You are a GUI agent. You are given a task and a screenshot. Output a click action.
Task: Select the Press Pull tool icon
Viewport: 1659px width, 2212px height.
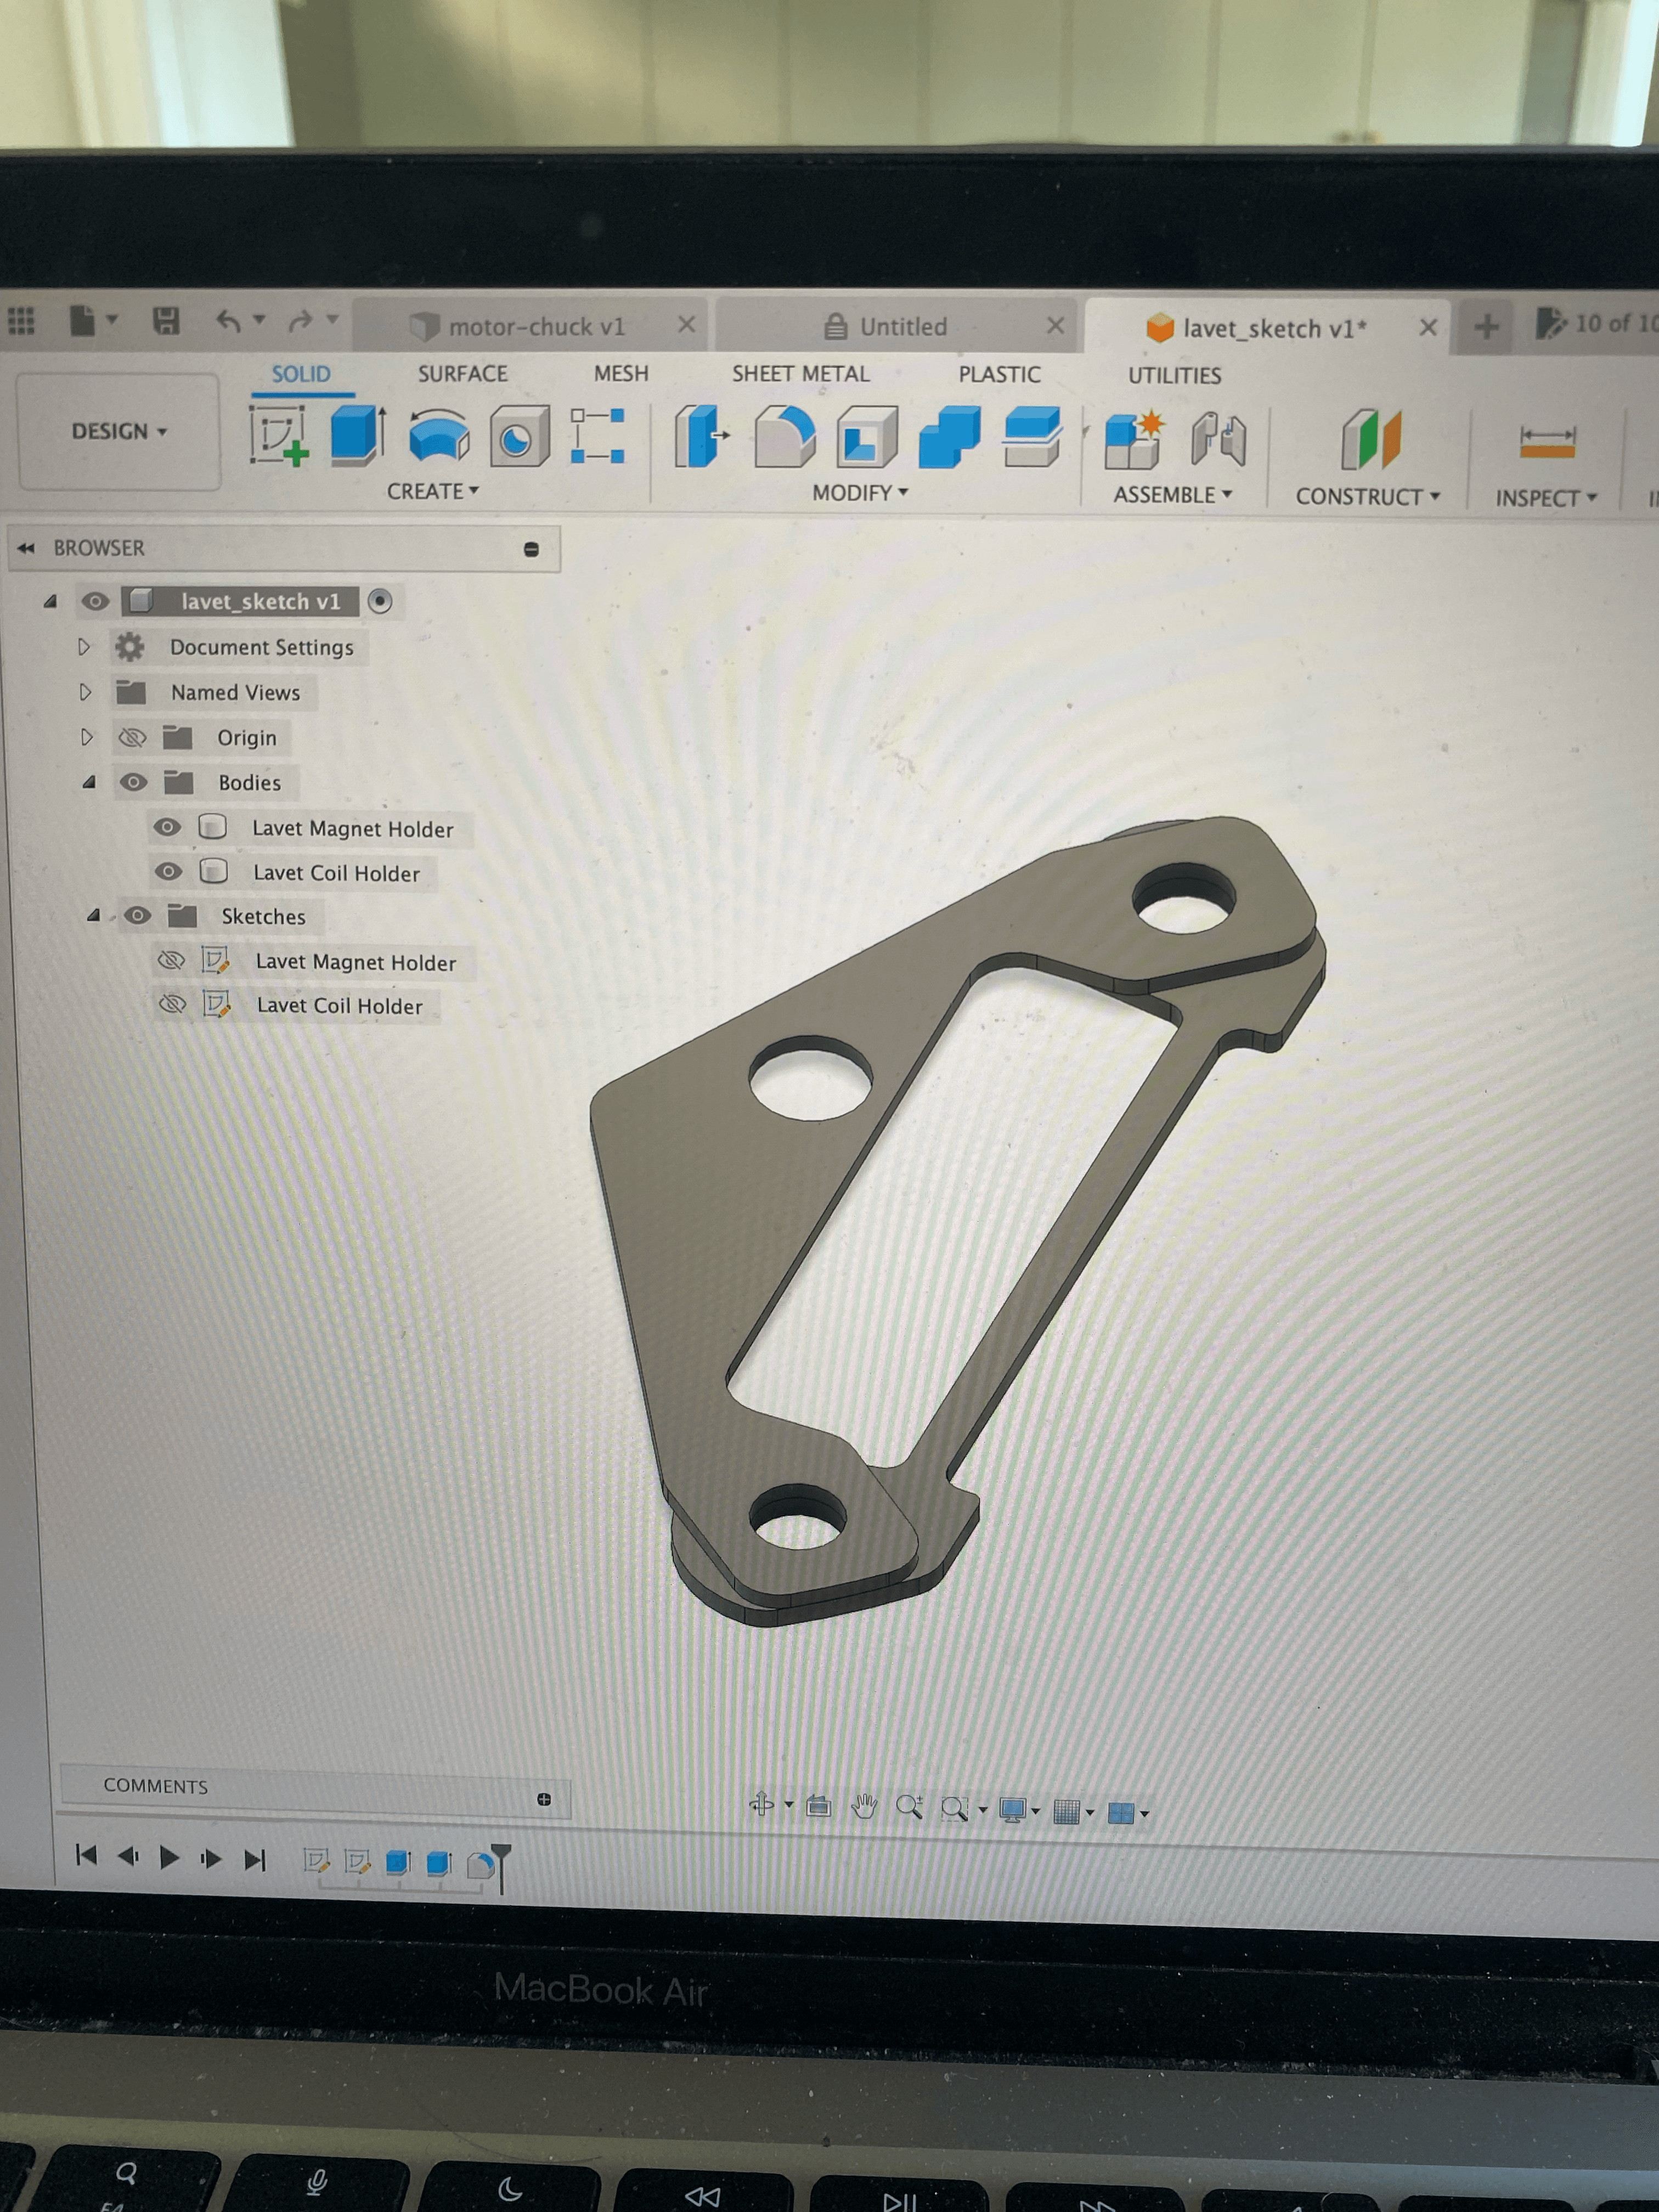(x=699, y=437)
